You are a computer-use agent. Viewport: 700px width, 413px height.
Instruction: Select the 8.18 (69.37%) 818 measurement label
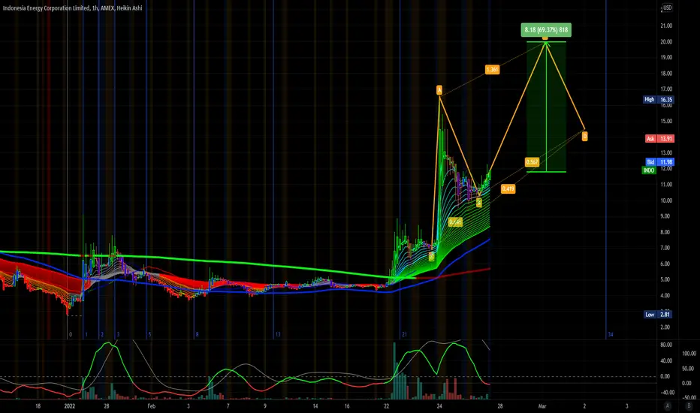546,30
